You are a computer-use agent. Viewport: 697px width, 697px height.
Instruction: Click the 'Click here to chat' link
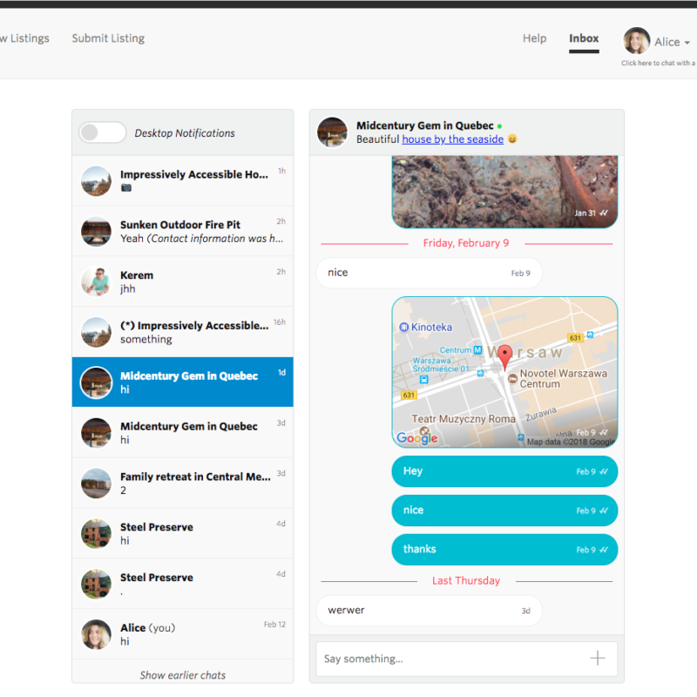coord(658,63)
